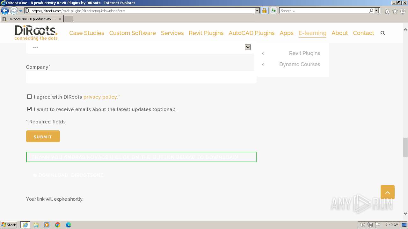Screen dimensions: 408x229
Task: Click the Refresh page icon
Action: (273, 11)
